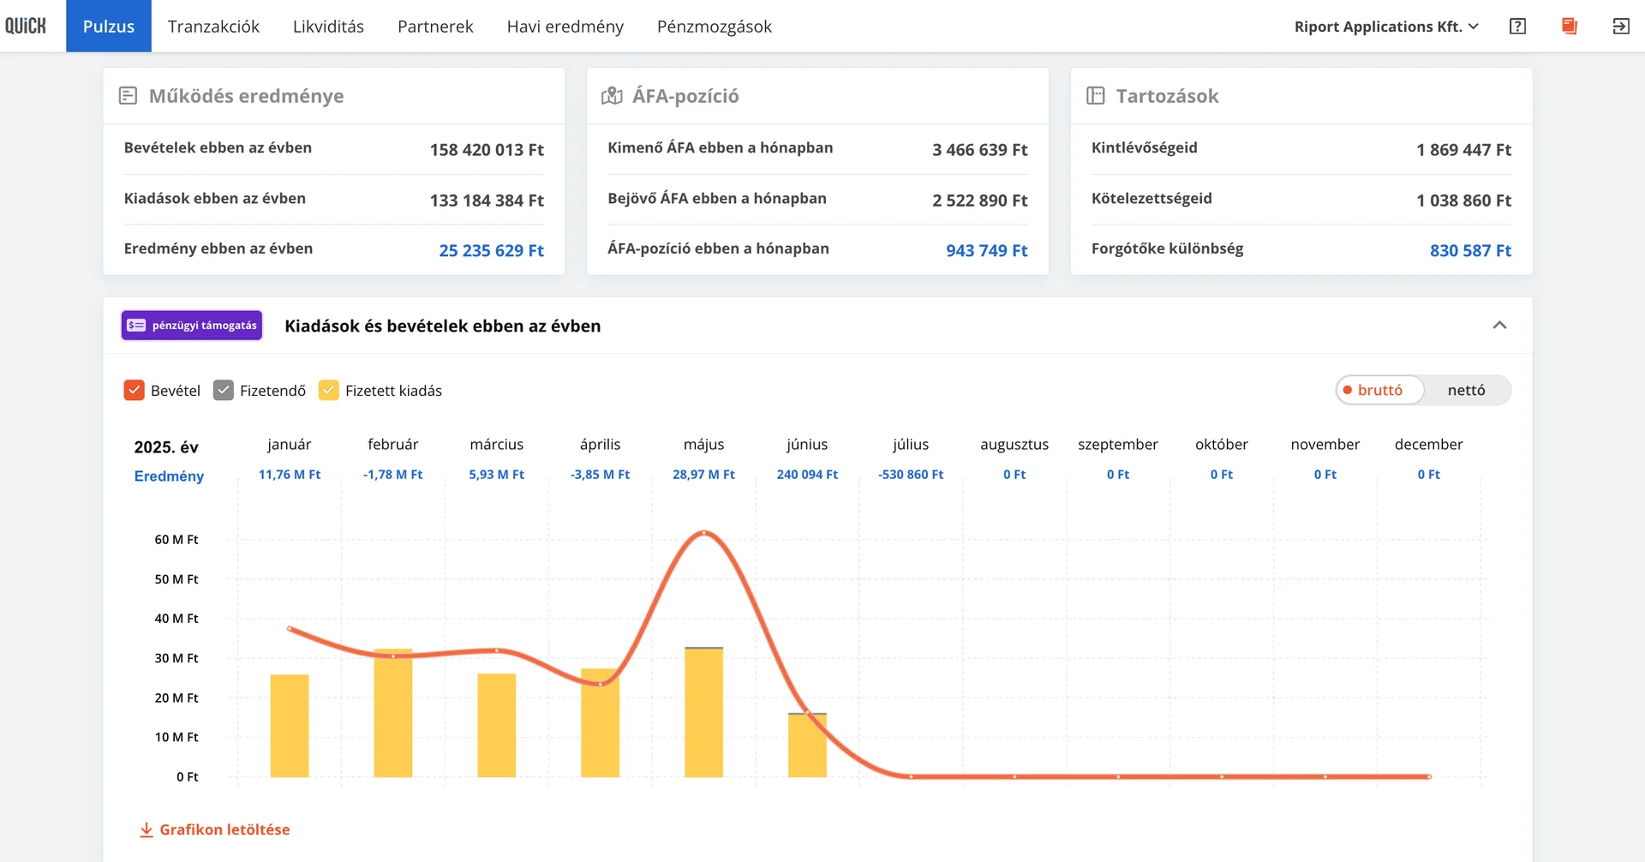Click the Tartozások panel icon
This screenshot has height=862, width=1645.
coord(1095,96)
